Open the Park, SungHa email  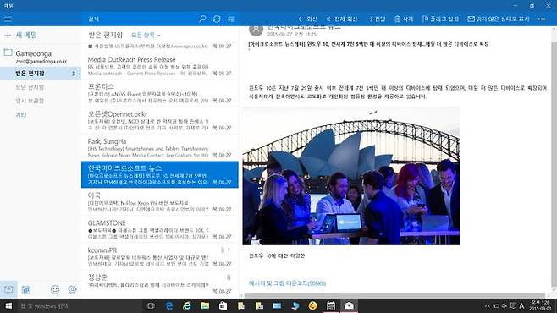[x=160, y=148]
